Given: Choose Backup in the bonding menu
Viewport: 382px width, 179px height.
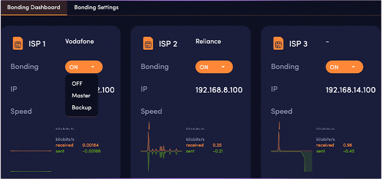Looking at the screenshot, I should 82,107.
